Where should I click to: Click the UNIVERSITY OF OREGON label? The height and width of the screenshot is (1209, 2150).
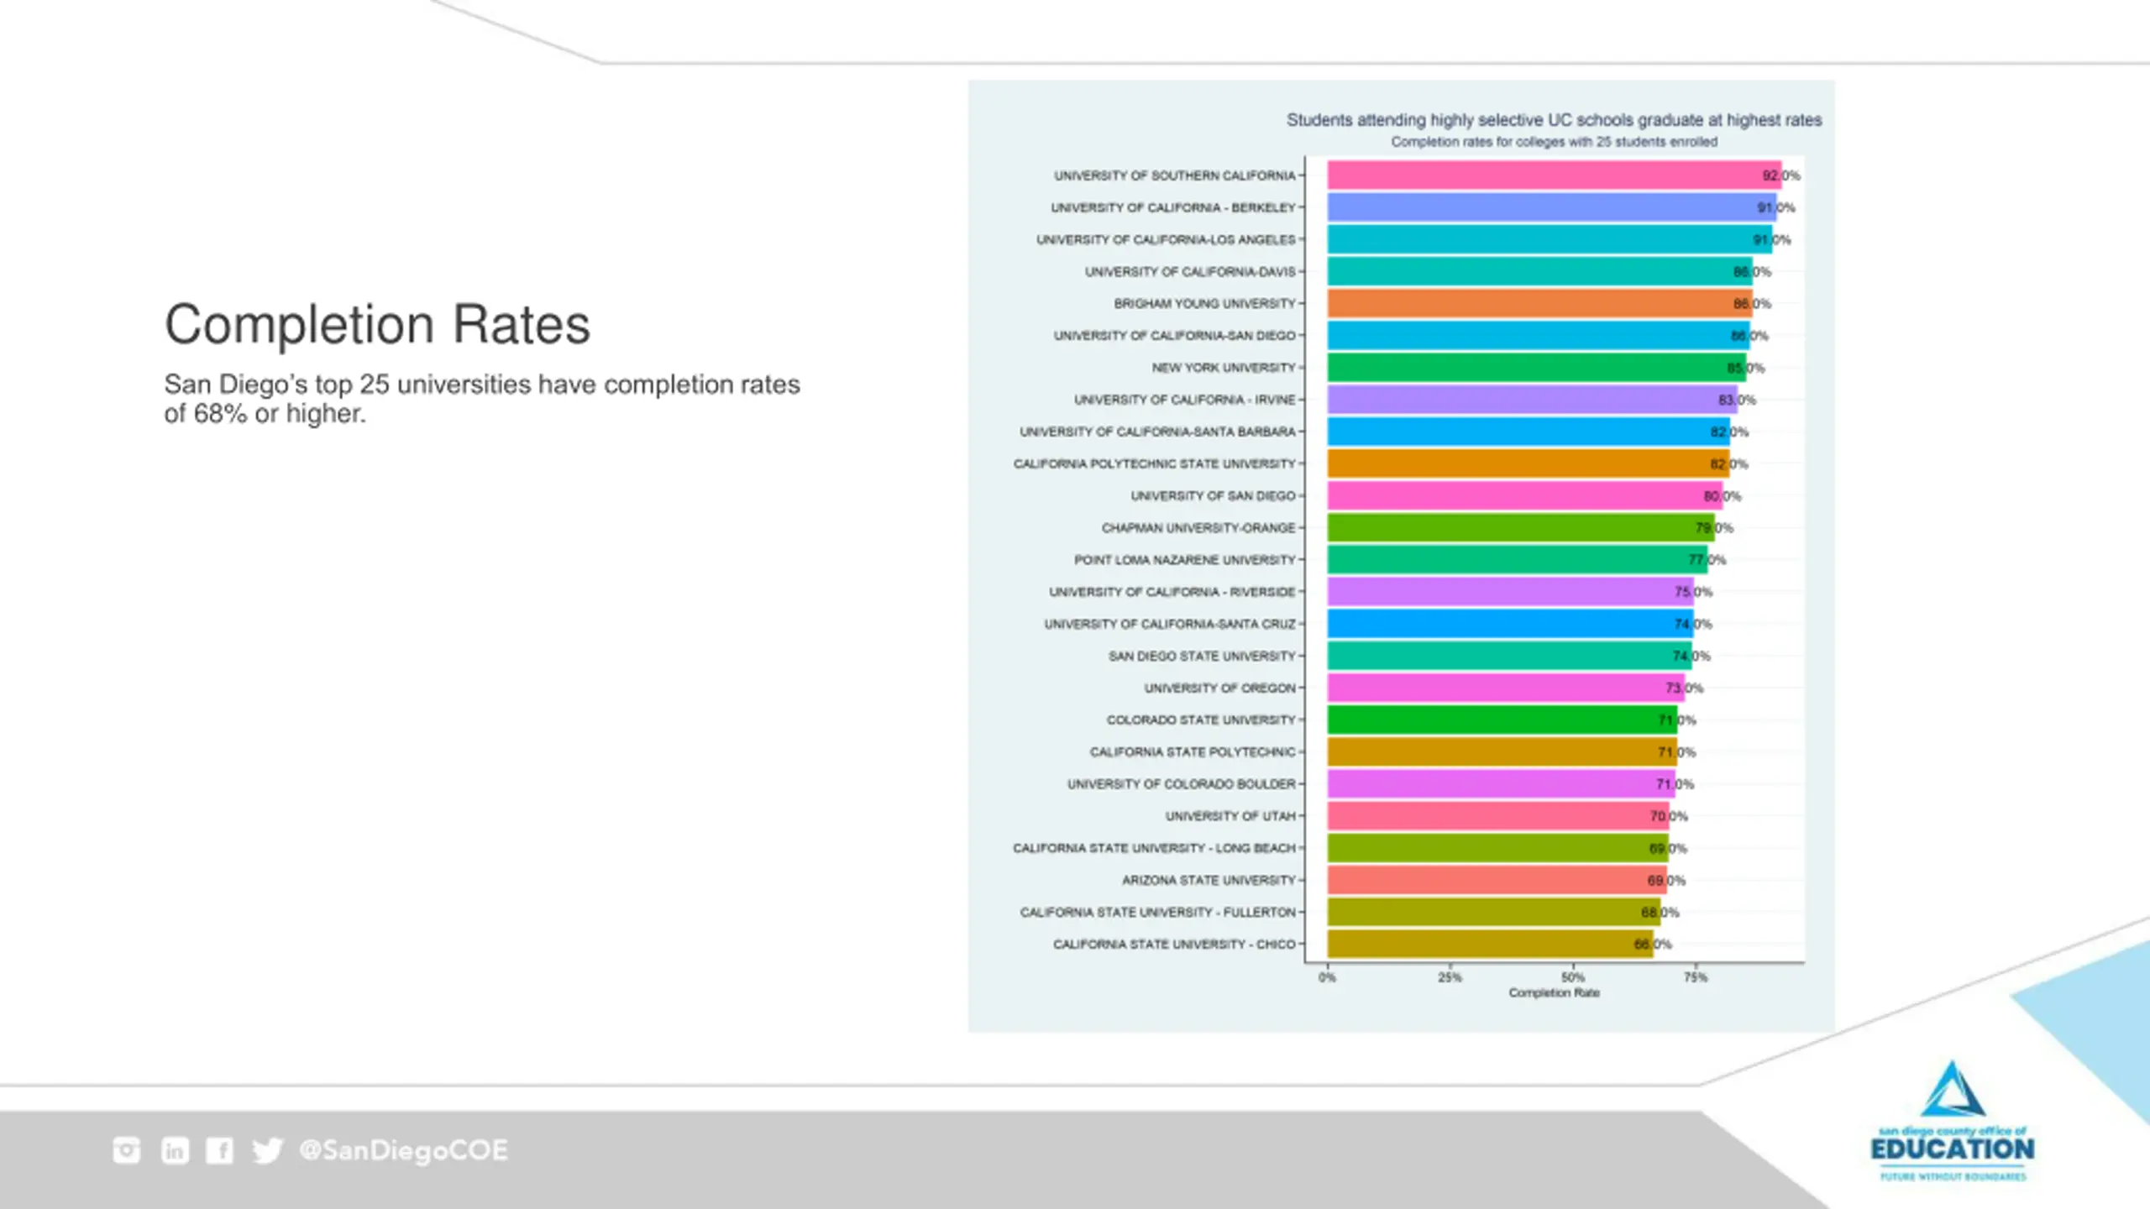click(x=1220, y=688)
